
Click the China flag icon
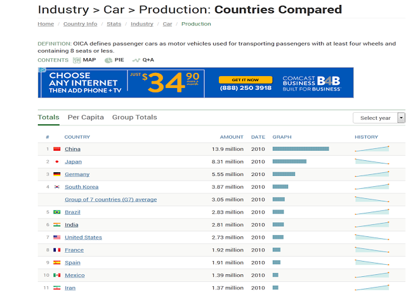tap(57, 149)
